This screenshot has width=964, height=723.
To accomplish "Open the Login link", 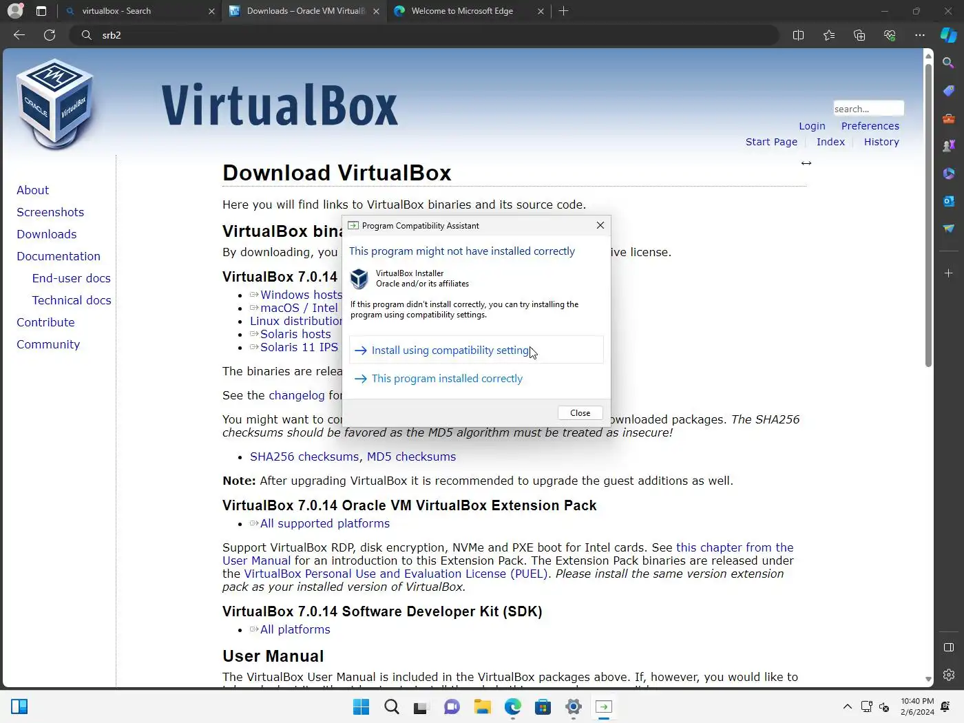I will 812,126.
